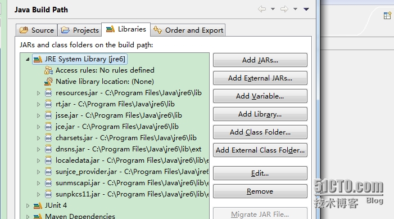The image size is (394, 219).
Task: Click the Access rules icon
Action: (48, 70)
